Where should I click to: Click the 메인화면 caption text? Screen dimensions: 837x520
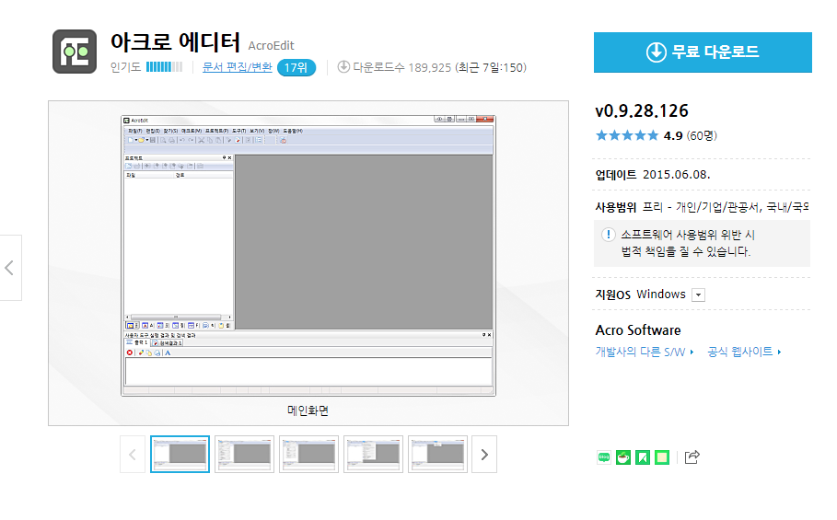pyautogui.click(x=308, y=410)
